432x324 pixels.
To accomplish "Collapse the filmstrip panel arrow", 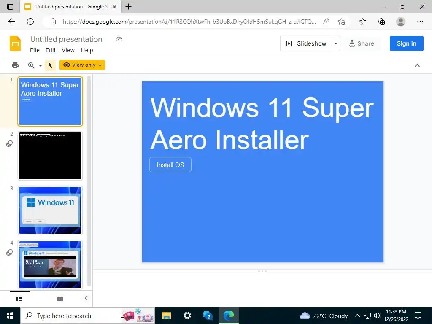I will click(x=86, y=298).
